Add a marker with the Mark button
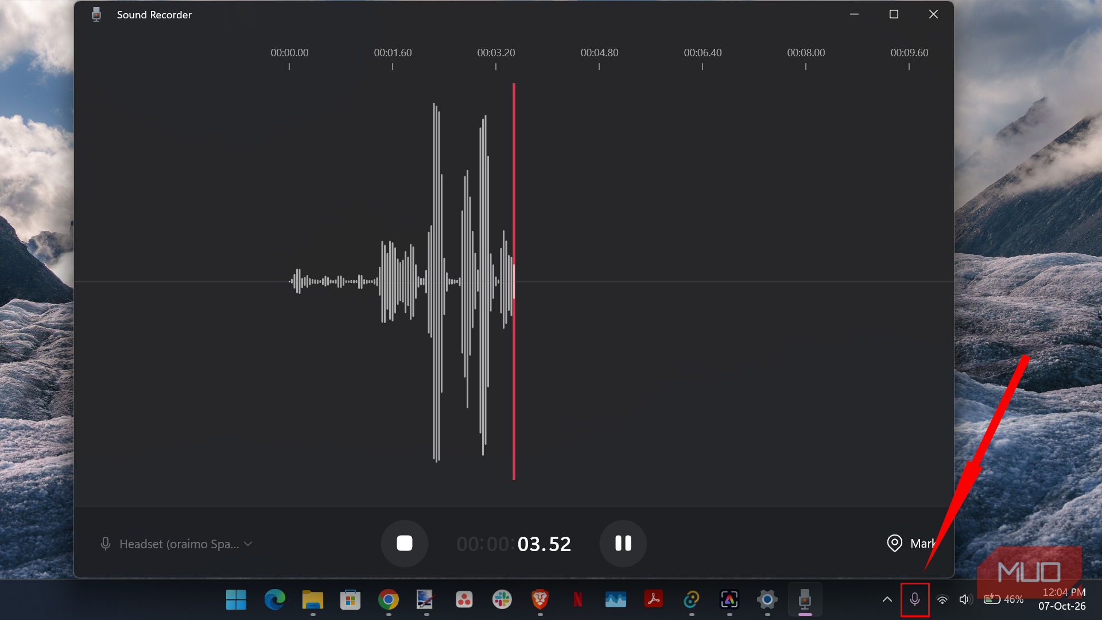This screenshot has height=620, width=1102. [911, 543]
